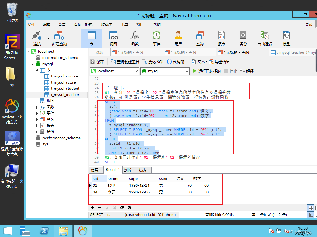This screenshot has width=317, height=237.
Task: Open PowerShell from the taskbar
Action: click(x=44, y=231)
